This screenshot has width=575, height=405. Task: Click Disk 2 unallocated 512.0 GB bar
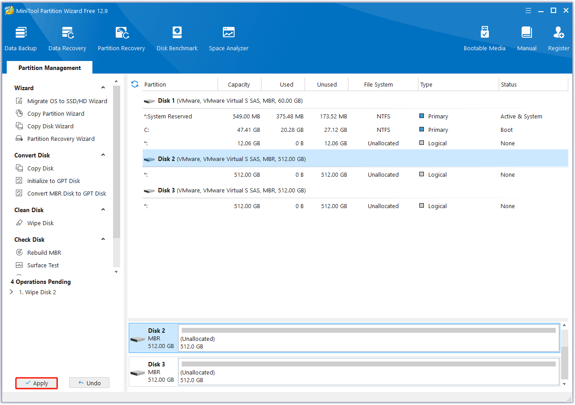tap(369, 338)
